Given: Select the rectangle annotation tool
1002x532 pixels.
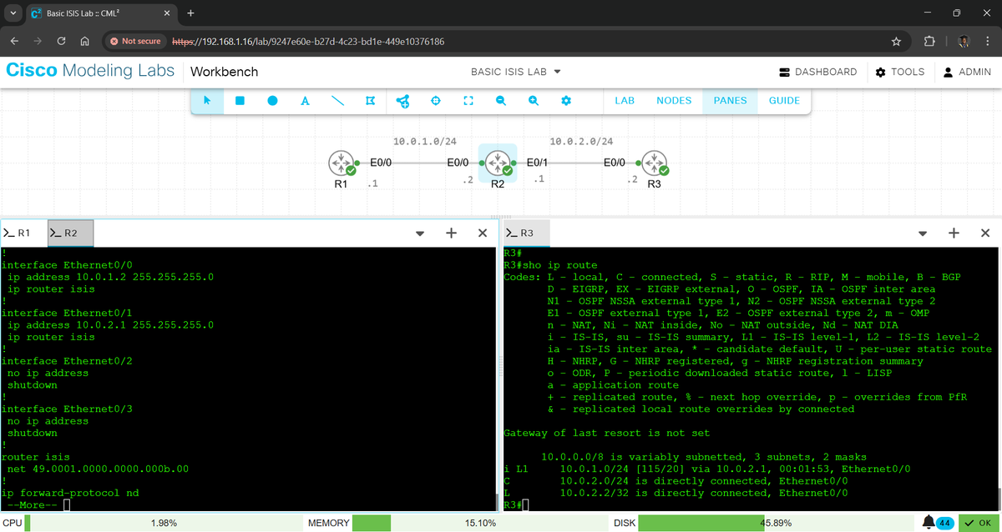Looking at the screenshot, I should tap(240, 100).
